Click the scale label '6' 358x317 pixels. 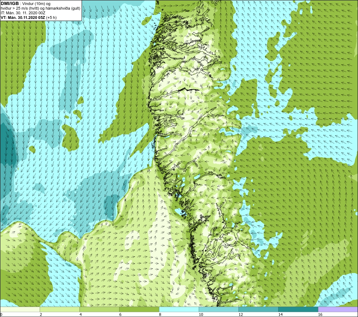(x=120, y=314)
